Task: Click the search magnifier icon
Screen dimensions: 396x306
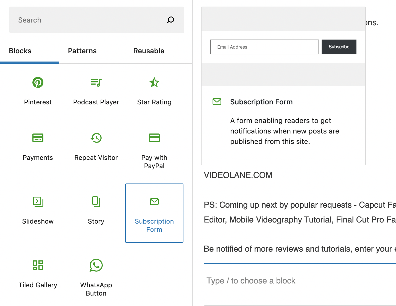Action: click(x=171, y=20)
